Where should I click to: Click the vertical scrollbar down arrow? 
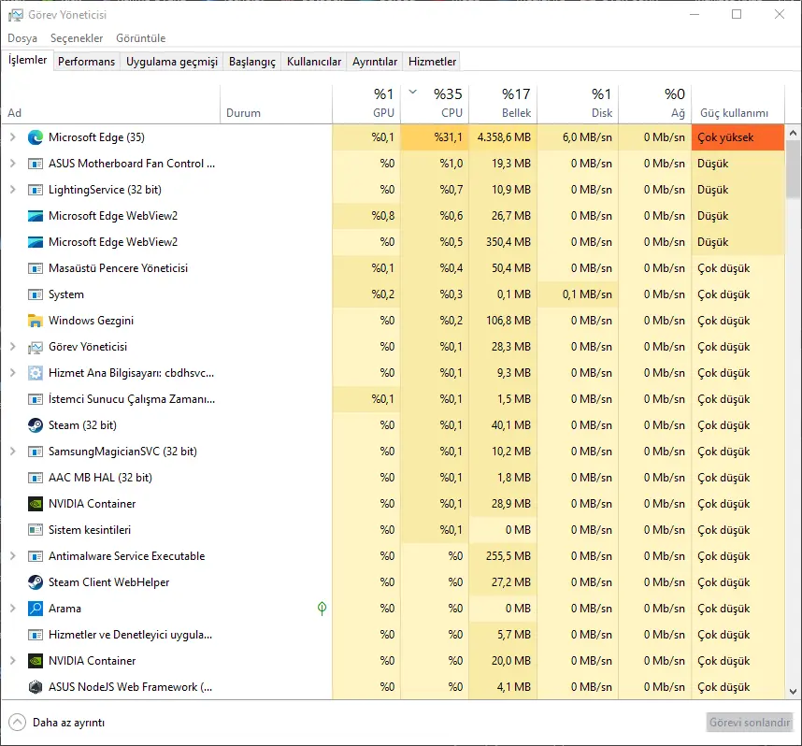[793, 692]
